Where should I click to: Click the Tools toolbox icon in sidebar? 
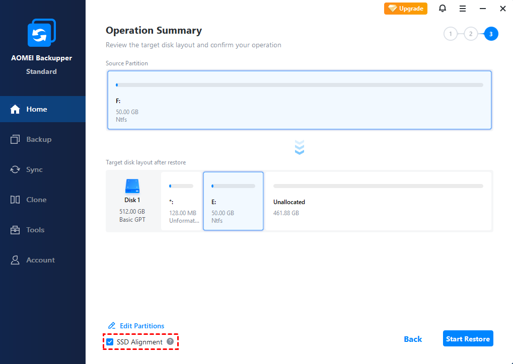tap(15, 230)
